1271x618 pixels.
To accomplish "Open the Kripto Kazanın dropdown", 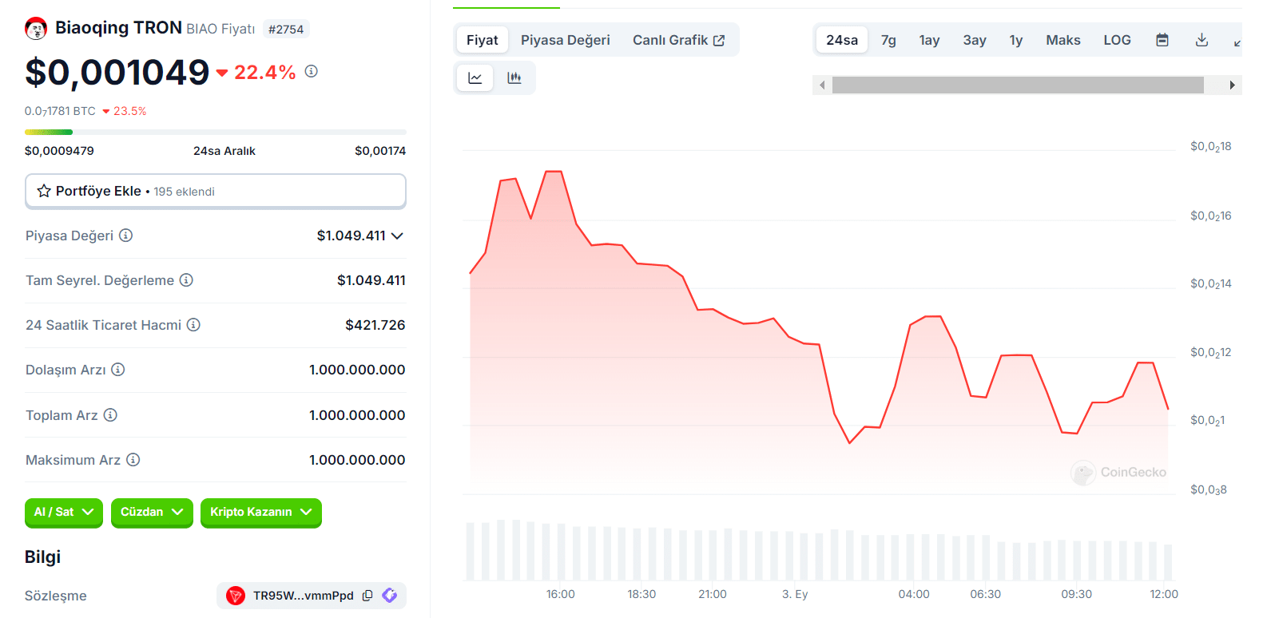I will pos(260,512).
